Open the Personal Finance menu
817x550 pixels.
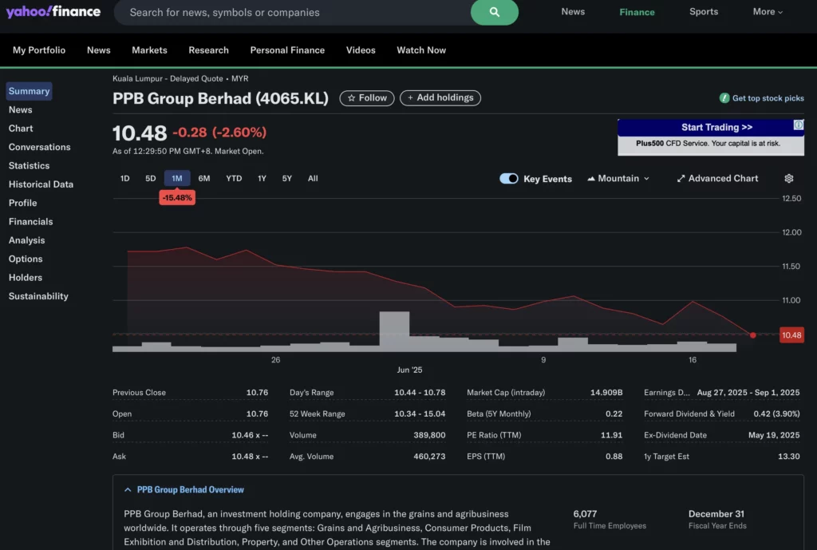click(x=287, y=50)
